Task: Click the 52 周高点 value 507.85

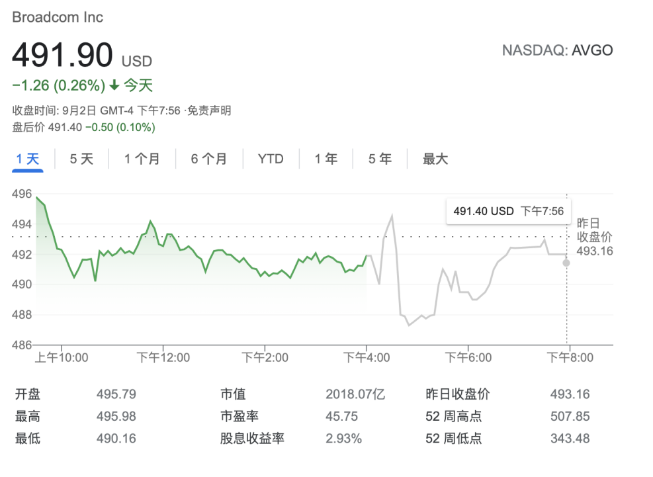Action: tap(570, 416)
